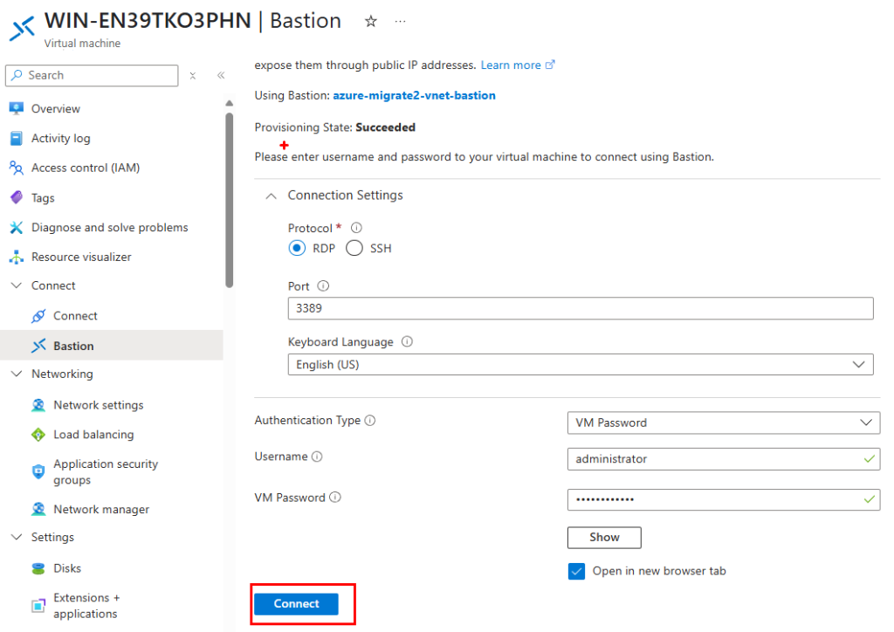Toggle Open in new browser tab checkbox
894x632 pixels.
[576, 571]
